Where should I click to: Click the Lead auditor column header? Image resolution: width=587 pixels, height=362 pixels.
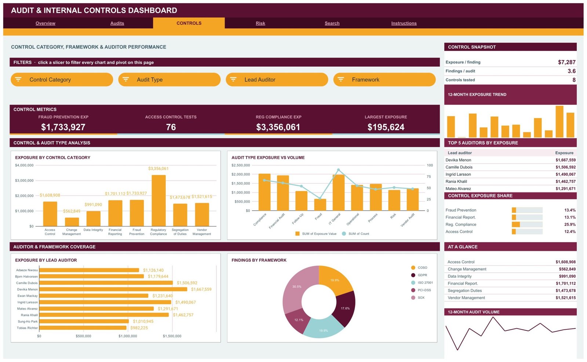[x=460, y=153]
